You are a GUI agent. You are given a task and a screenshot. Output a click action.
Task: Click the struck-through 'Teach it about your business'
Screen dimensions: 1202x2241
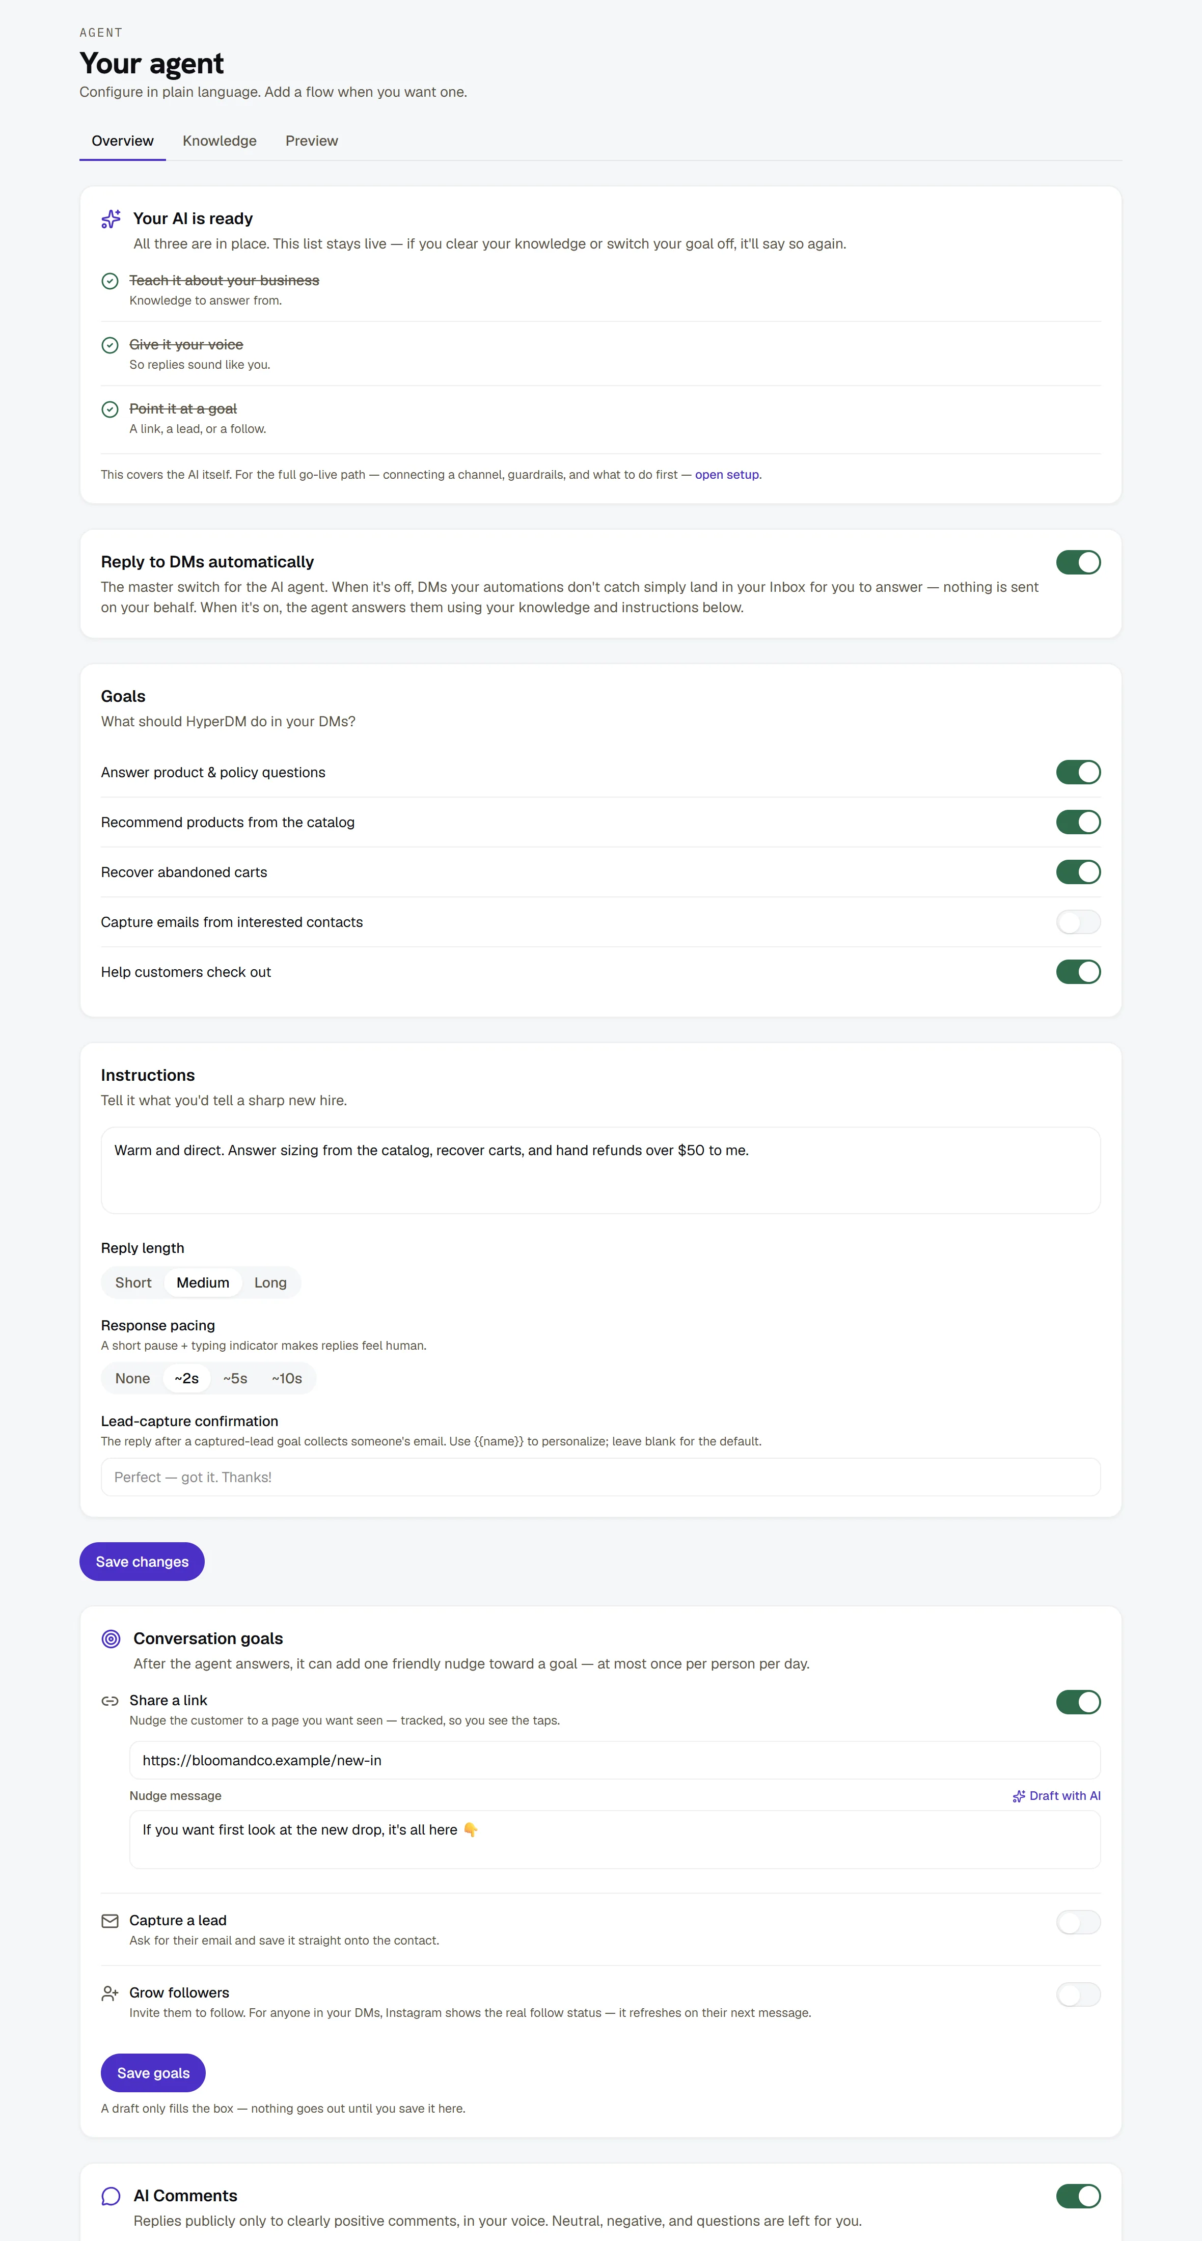[225, 280]
